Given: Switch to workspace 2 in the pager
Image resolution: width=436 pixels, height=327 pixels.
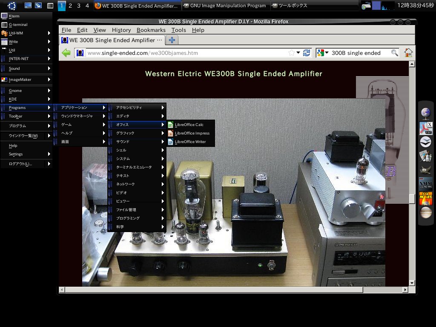Looking at the screenshot, I should pos(70,6).
